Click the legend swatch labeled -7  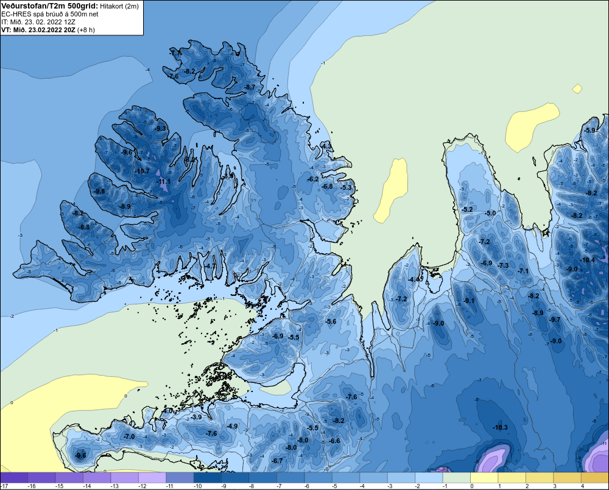[x=290, y=478]
